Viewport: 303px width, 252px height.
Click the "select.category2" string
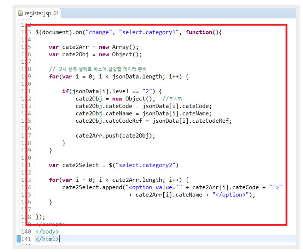click(145, 165)
